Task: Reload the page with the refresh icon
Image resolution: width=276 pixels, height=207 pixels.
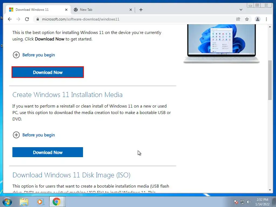Action: (27, 19)
